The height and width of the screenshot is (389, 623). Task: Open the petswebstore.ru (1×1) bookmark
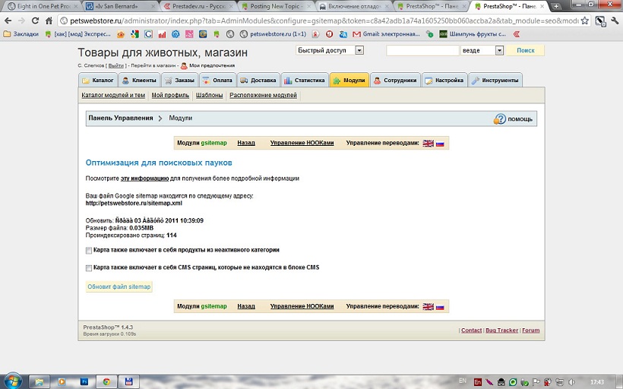[273, 34]
